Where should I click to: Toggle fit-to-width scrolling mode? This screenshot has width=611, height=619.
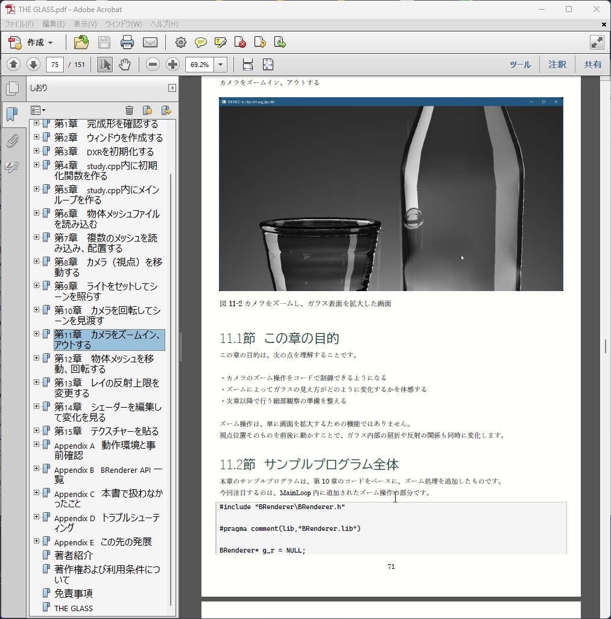point(247,65)
